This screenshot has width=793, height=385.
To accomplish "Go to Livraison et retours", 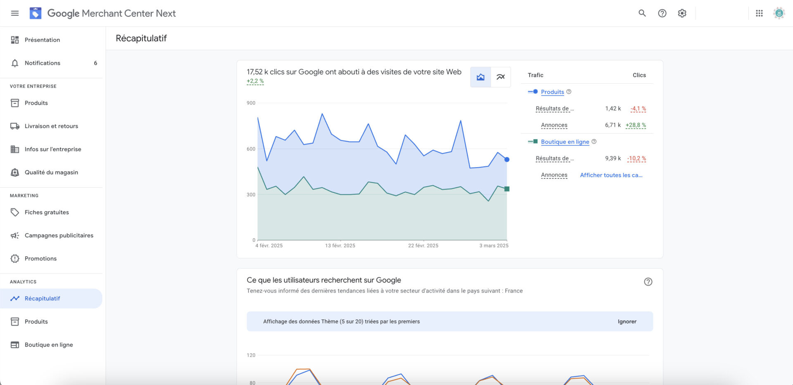I will [x=51, y=126].
